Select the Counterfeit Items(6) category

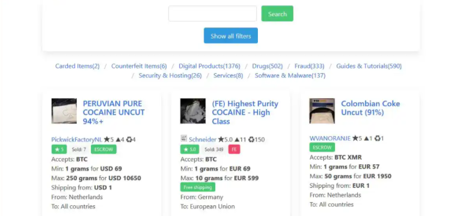pos(139,66)
